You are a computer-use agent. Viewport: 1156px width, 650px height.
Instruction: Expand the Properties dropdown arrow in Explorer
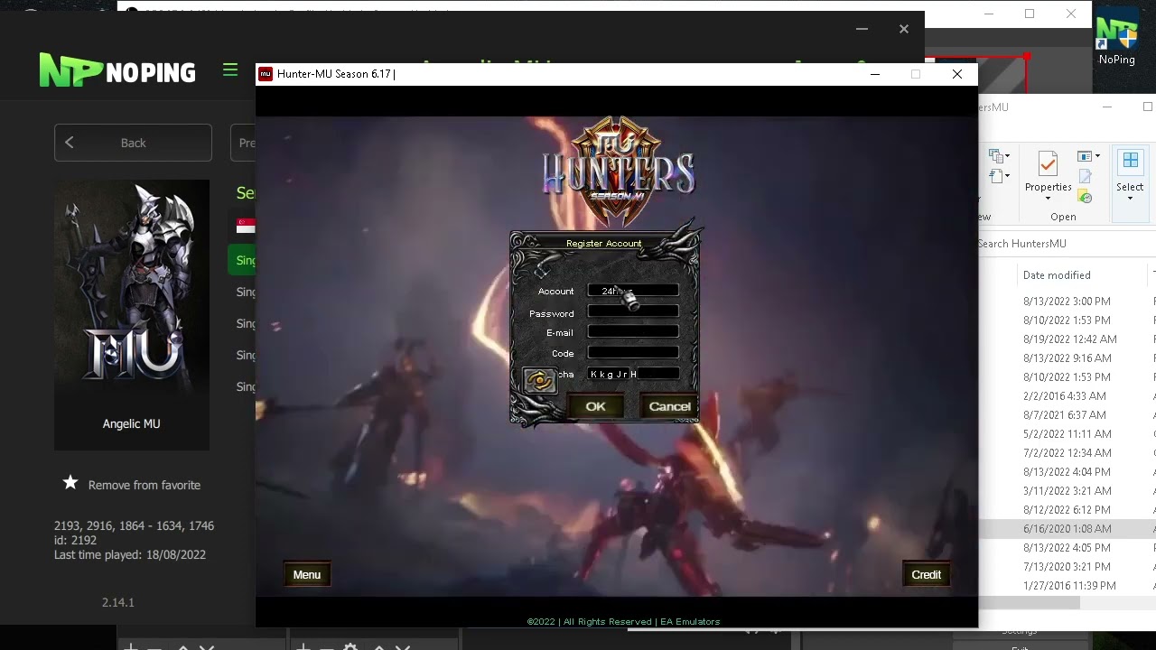tap(1048, 200)
